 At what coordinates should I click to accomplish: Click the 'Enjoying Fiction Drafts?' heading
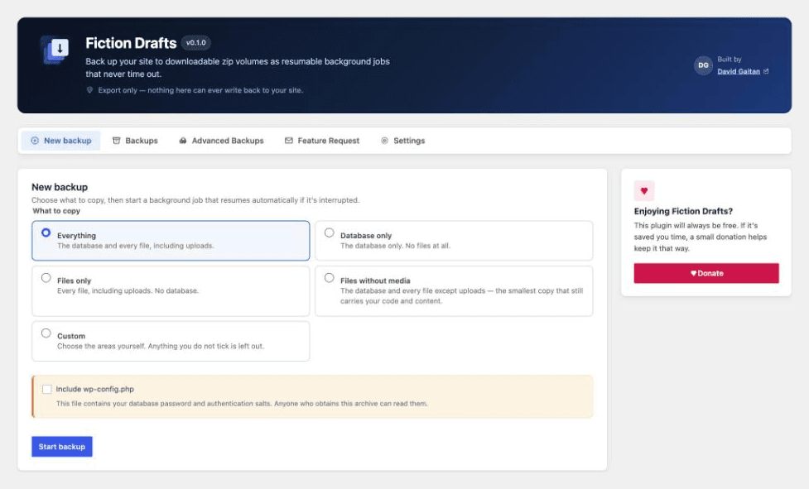coord(683,211)
